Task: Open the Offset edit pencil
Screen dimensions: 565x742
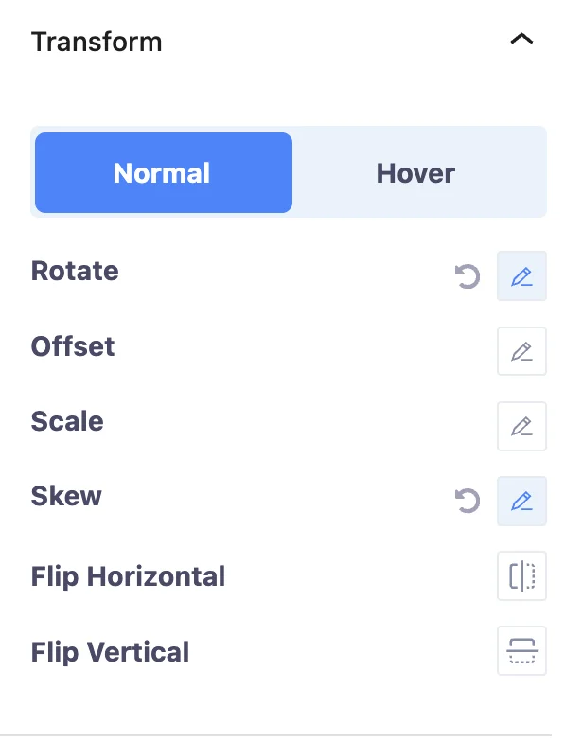Action: pos(521,351)
